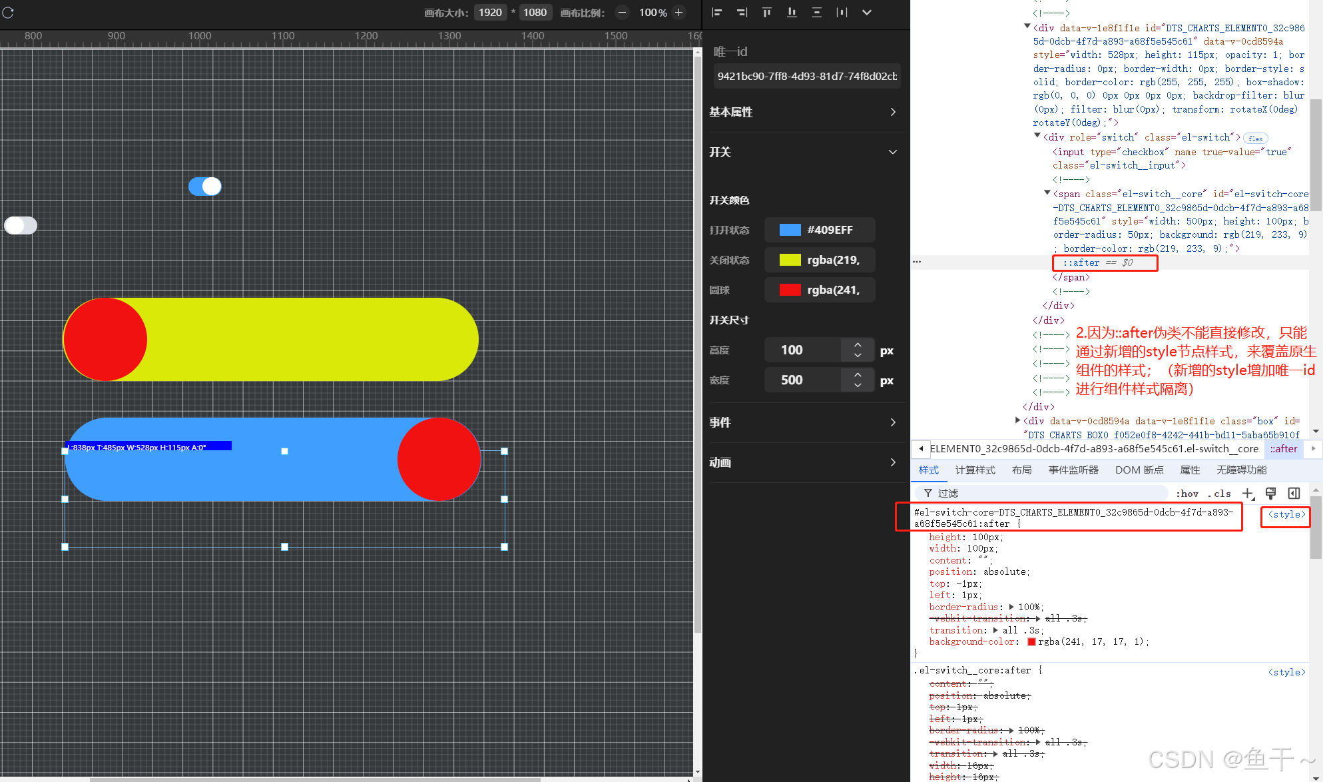Select the el-switch__core breadcrumb item
This screenshot has height=782, width=1323.
[x=1094, y=449]
